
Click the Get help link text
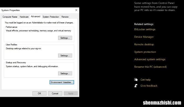click(x=146, y=80)
